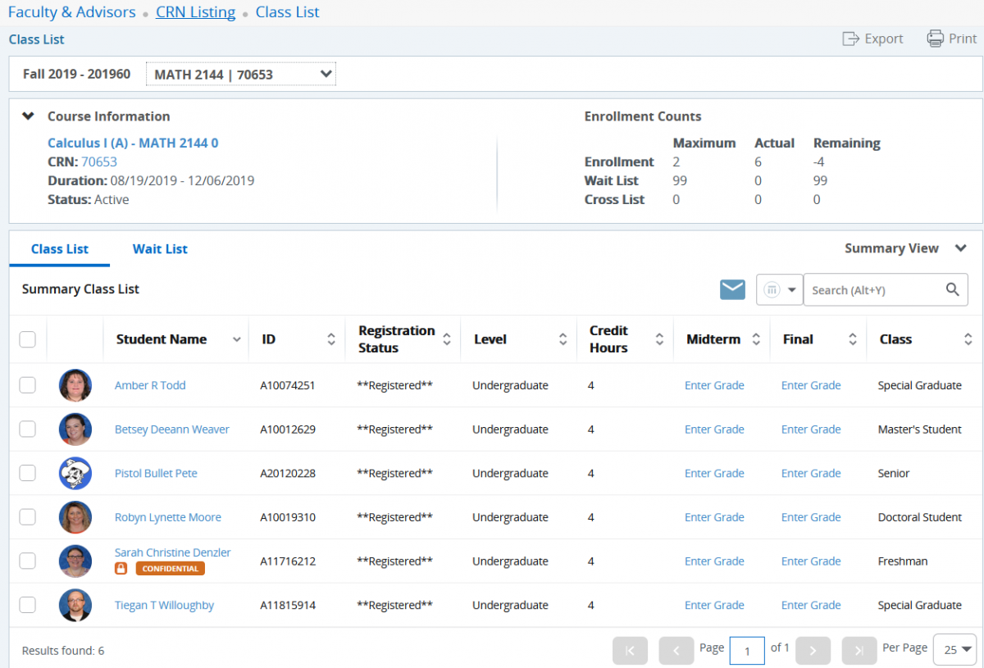Click the Export icon
The width and height of the screenshot is (984, 668).
point(851,39)
